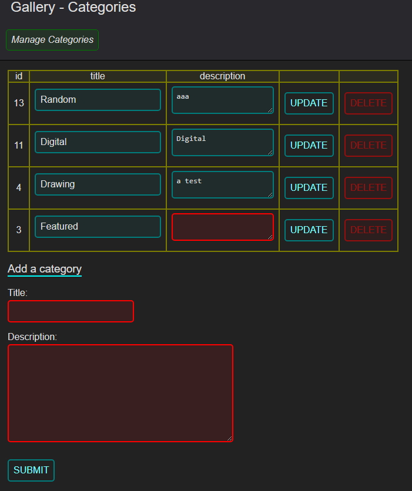412x491 pixels.
Task: Click the 'a test' description box
Action: coord(222,185)
